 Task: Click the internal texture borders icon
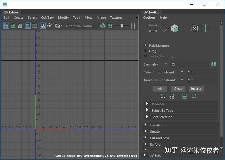click(x=35, y=26)
